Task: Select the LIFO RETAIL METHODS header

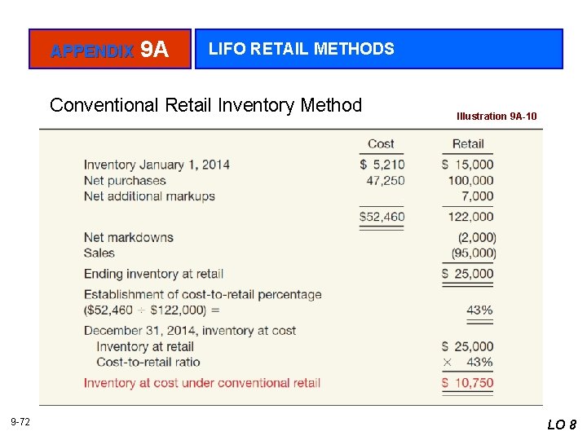Action: [301, 49]
